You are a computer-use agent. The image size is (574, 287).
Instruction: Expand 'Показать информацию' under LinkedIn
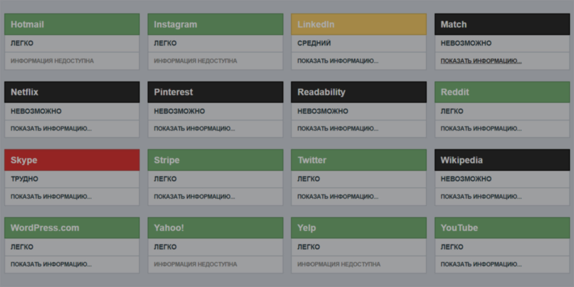coord(337,61)
